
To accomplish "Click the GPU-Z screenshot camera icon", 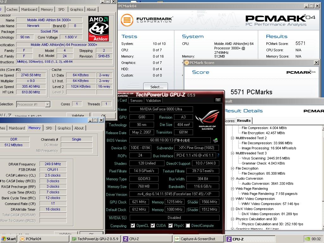I will tap(218, 100).
